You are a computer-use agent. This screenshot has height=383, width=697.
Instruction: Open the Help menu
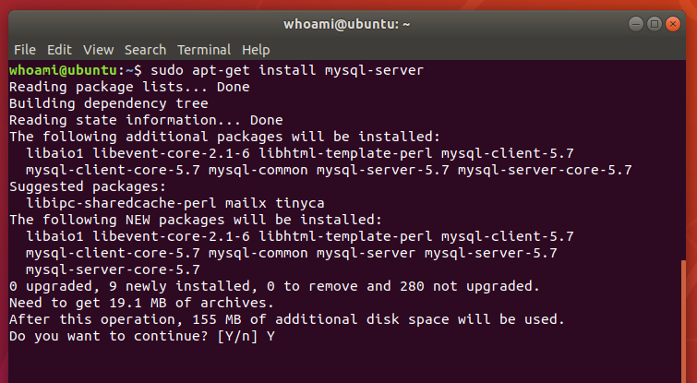coord(256,49)
